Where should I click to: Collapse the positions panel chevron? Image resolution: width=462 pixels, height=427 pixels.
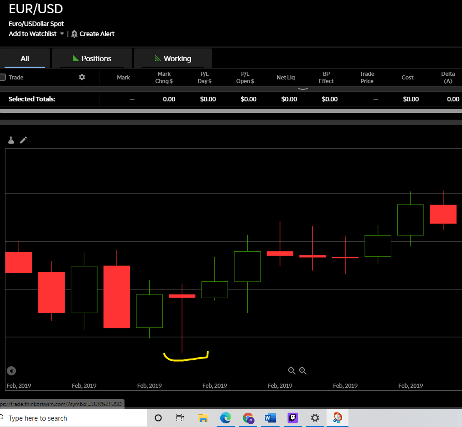303,89
